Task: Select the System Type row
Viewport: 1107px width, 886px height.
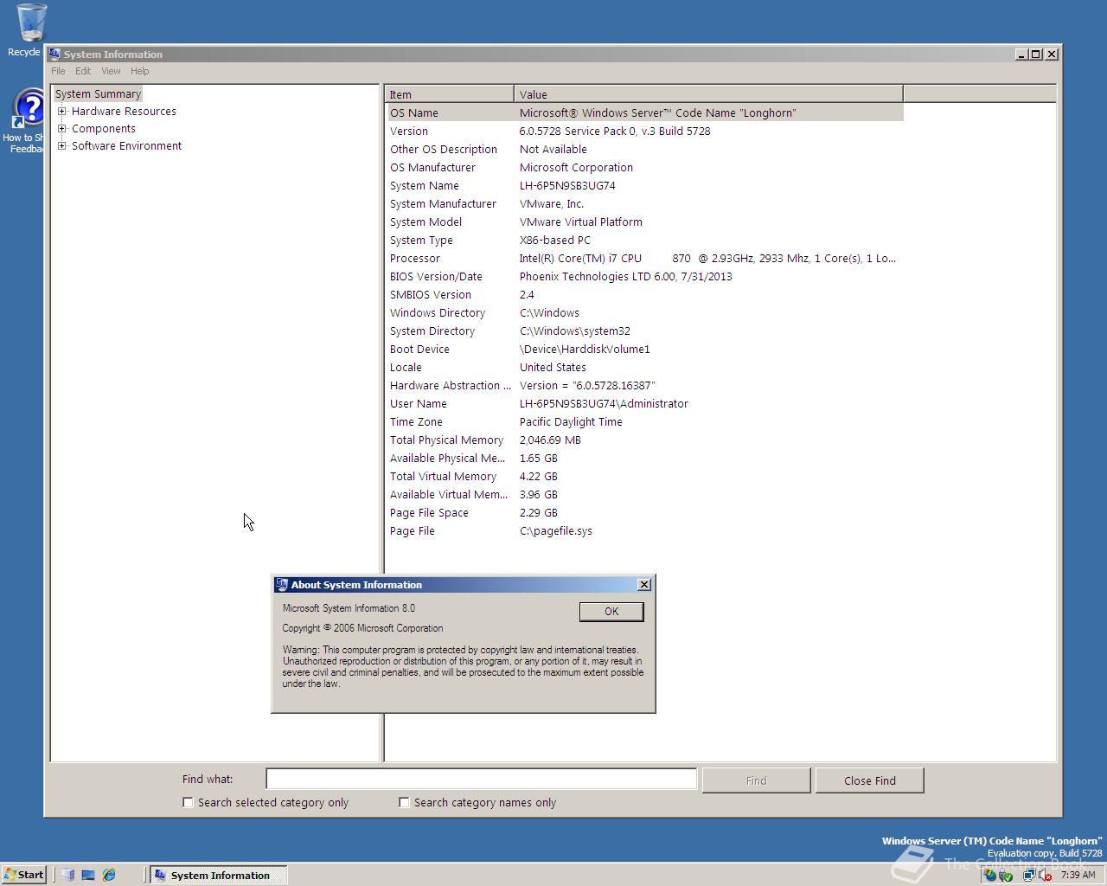Action: 644,240
